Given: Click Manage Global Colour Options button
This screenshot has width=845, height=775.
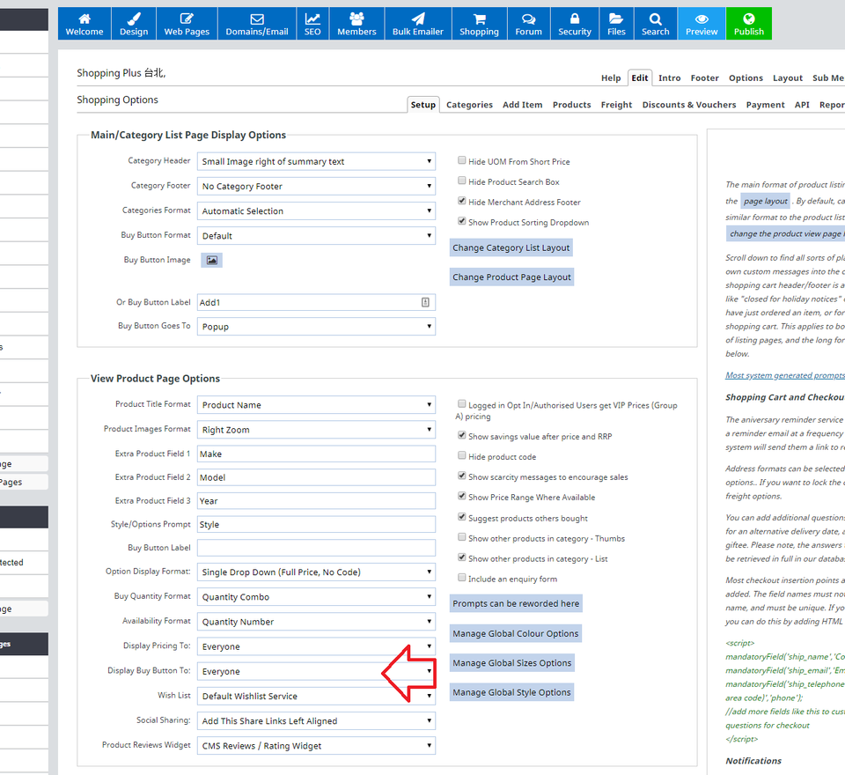Looking at the screenshot, I should click(515, 634).
